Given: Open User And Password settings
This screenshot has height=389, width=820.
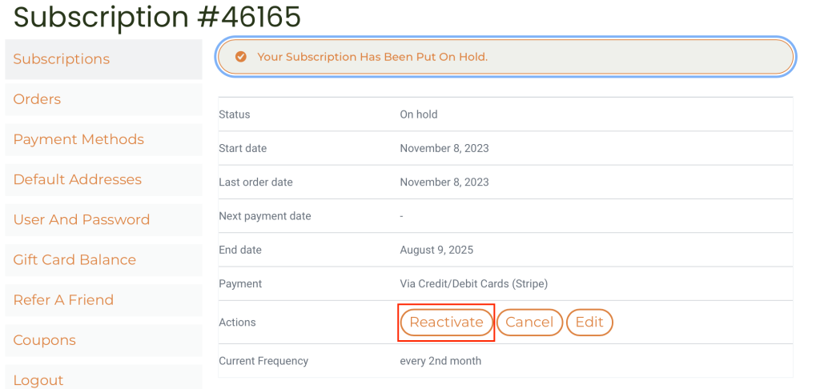Looking at the screenshot, I should (x=81, y=219).
